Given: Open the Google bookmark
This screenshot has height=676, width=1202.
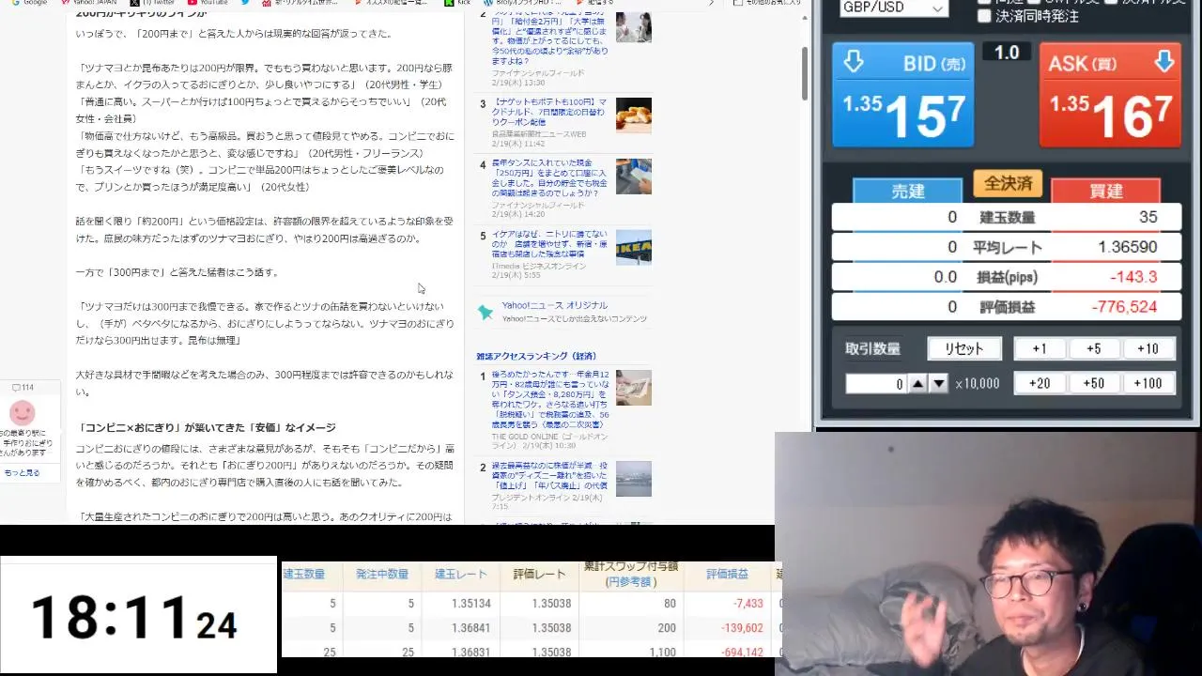Looking at the screenshot, I should point(28,3).
